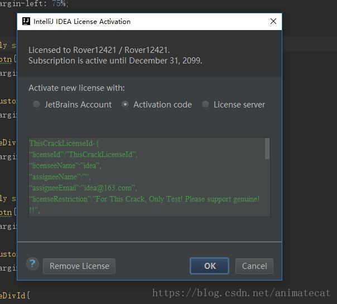Dismiss the dialog with Cancel
The height and width of the screenshot is (304, 337).
click(x=254, y=266)
